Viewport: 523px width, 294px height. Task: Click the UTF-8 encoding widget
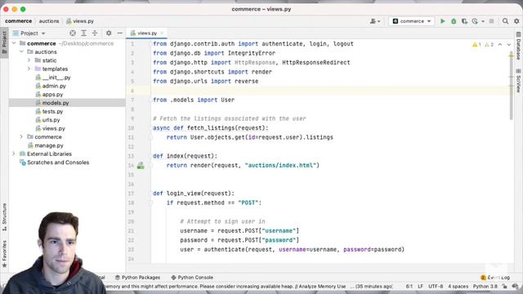tap(436, 287)
